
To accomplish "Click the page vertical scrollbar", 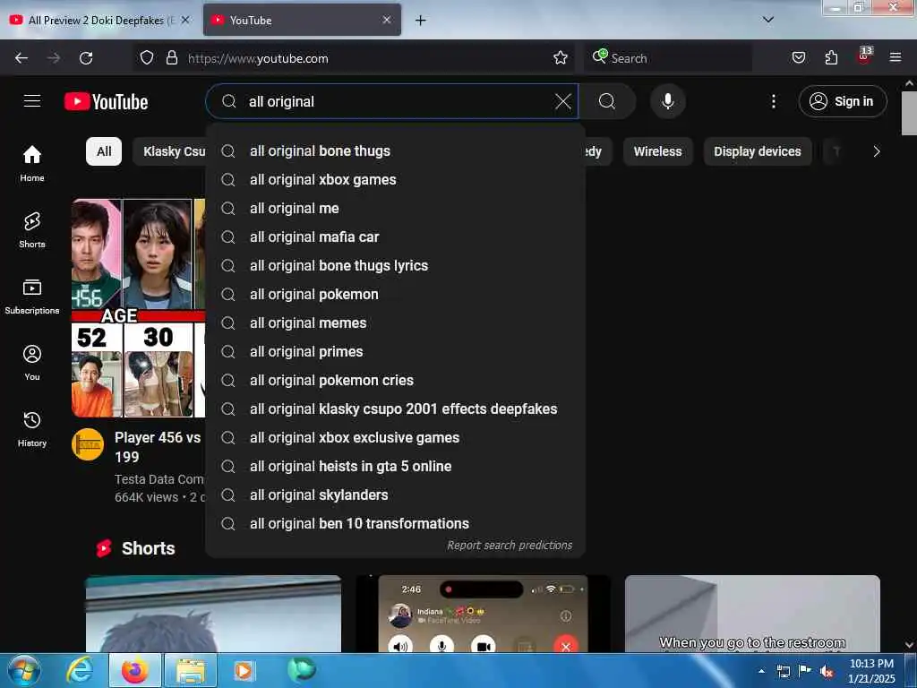I will [x=909, y=114].
